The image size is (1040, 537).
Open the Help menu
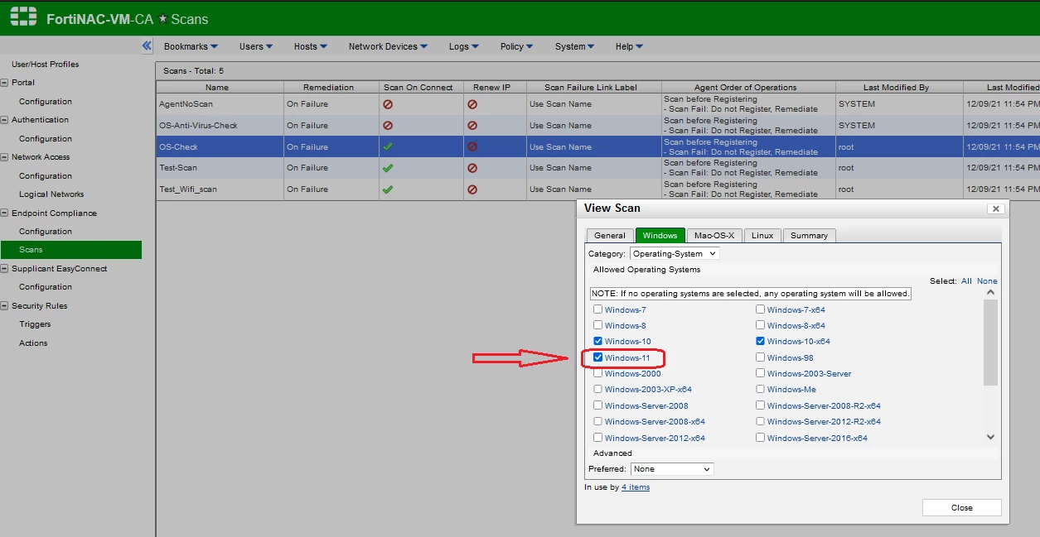(x=630, y=46)
